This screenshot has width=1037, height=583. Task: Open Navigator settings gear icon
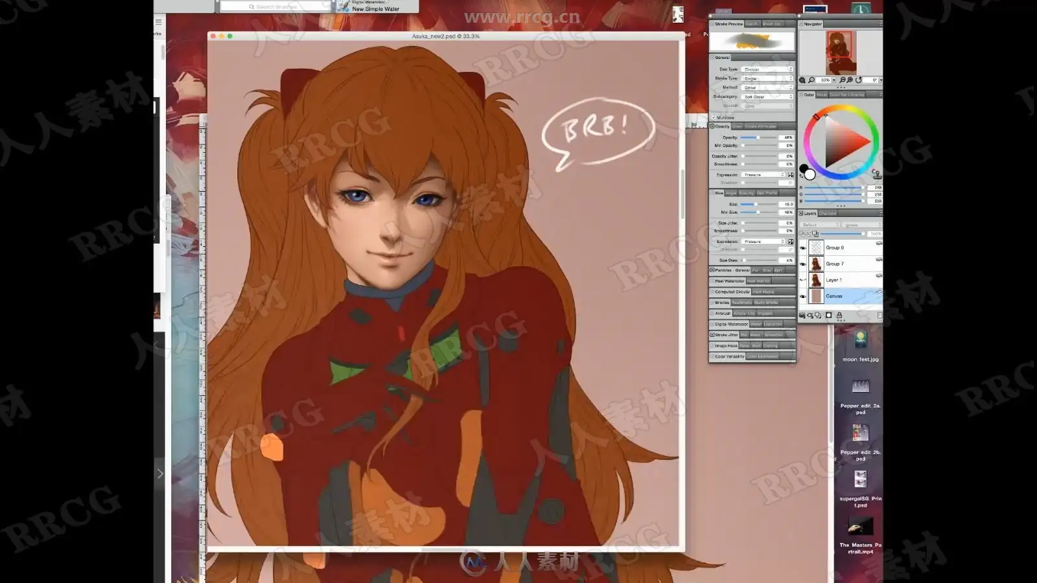[x=802, y=80]
